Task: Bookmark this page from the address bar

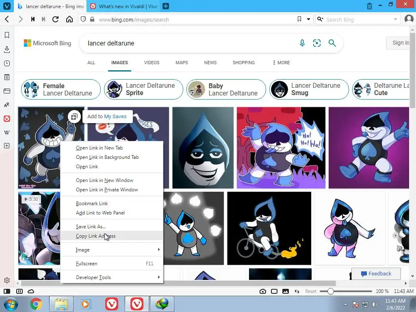Action: [x=299, y=19]
